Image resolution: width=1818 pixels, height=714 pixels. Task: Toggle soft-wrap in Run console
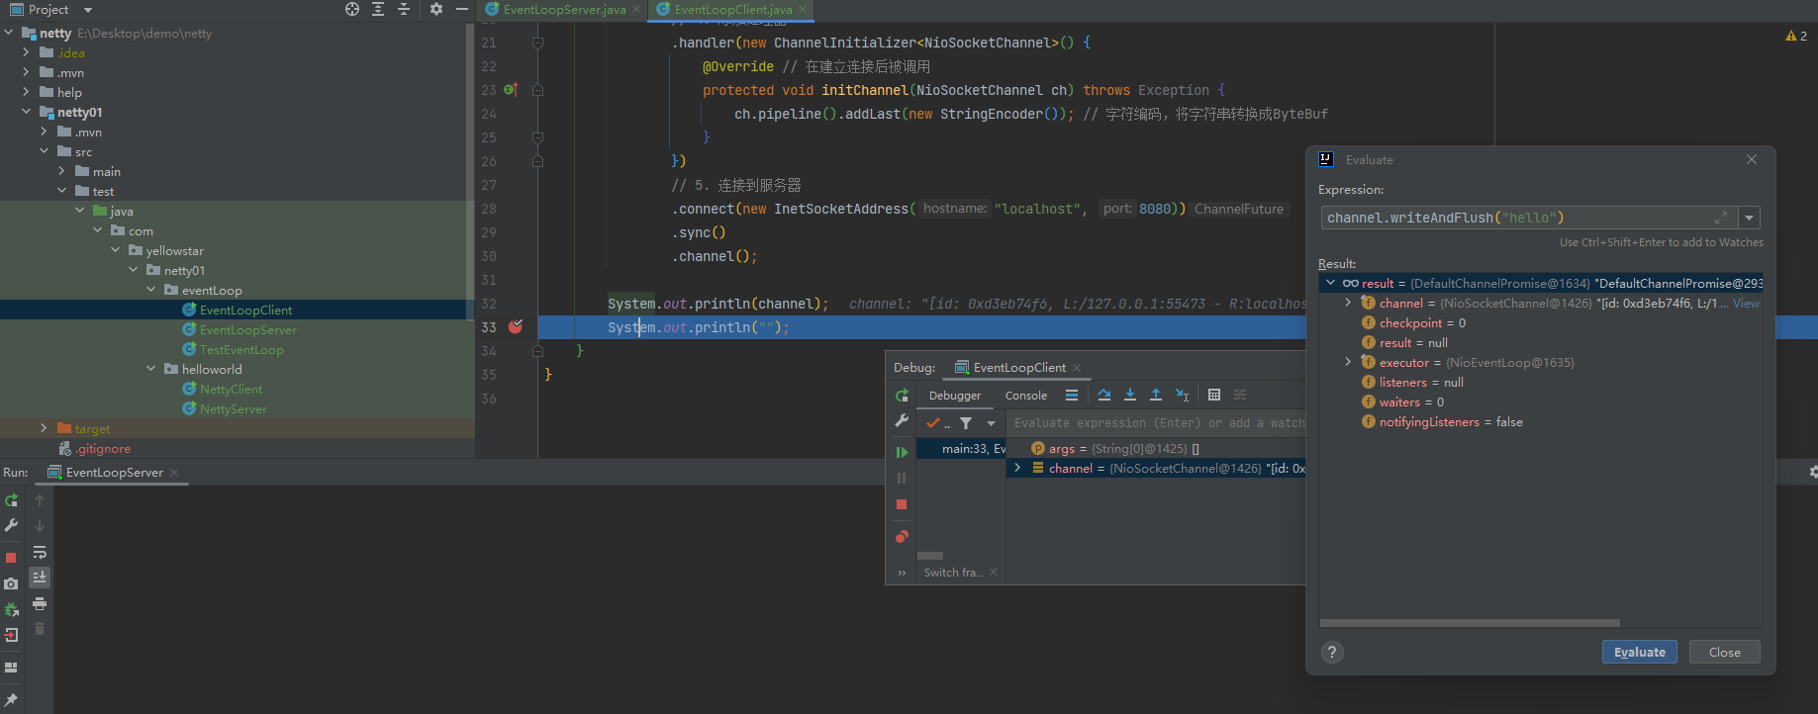click(x=40, y=552)
